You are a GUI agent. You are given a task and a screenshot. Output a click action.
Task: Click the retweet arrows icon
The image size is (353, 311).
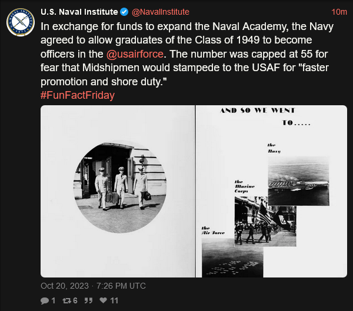click(x=66, y=300)
